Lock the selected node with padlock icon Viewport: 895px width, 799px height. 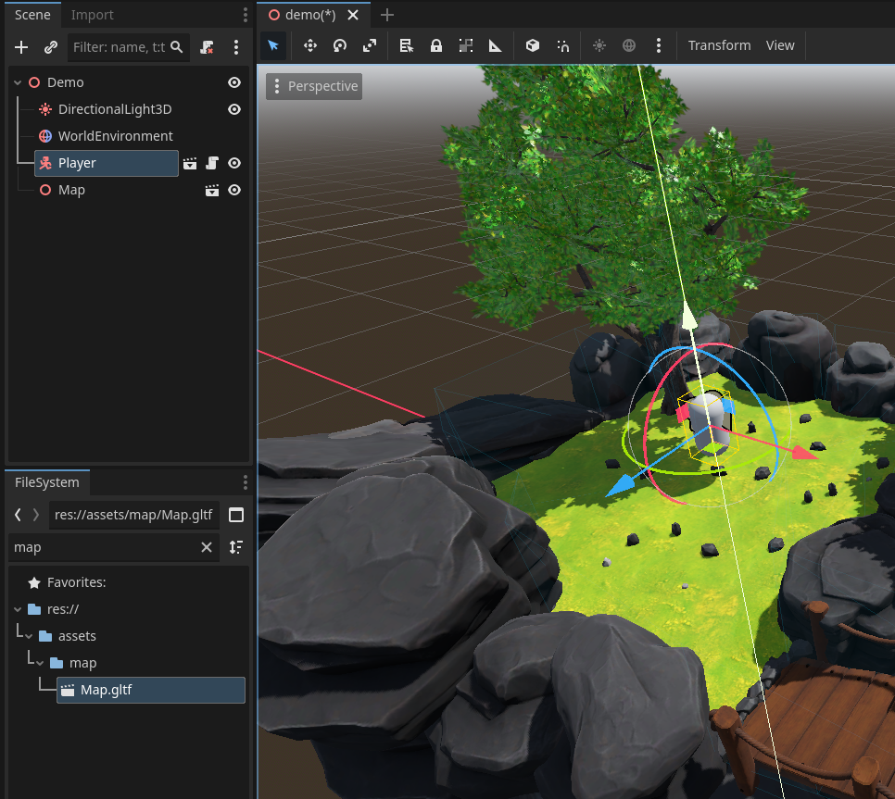436,45
